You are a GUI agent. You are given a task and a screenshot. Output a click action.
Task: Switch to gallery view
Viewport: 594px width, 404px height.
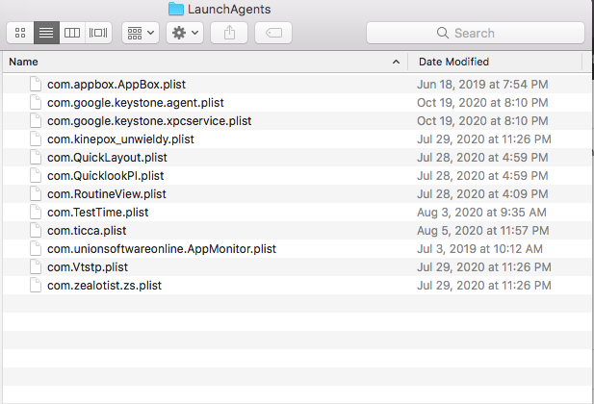[x=98, y=33]
